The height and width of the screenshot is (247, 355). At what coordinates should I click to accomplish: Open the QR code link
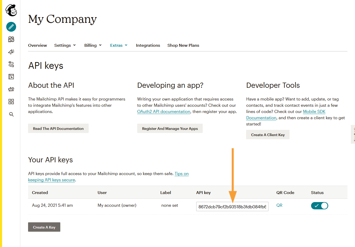(279, 205)
